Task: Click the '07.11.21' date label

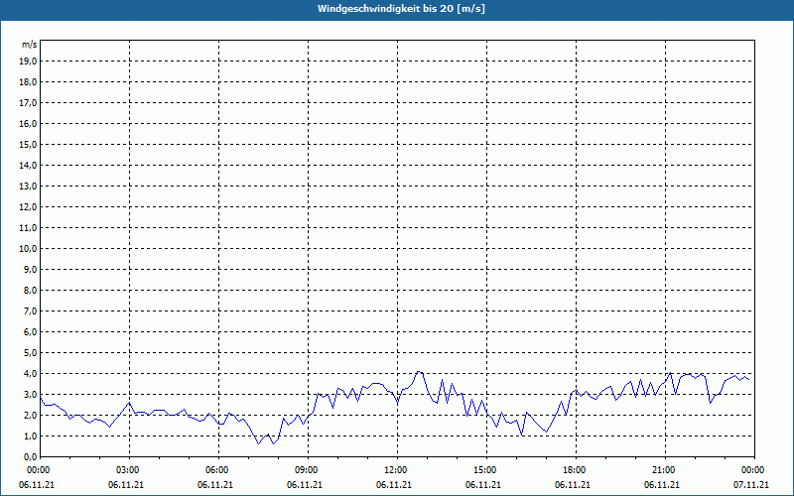Action: click(x=751, y=485)
